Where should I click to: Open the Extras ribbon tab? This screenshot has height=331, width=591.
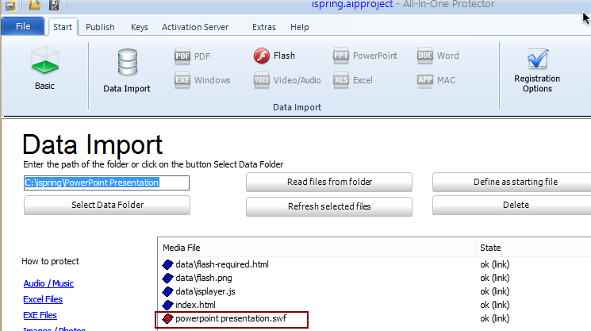click(x=264, y=27)
